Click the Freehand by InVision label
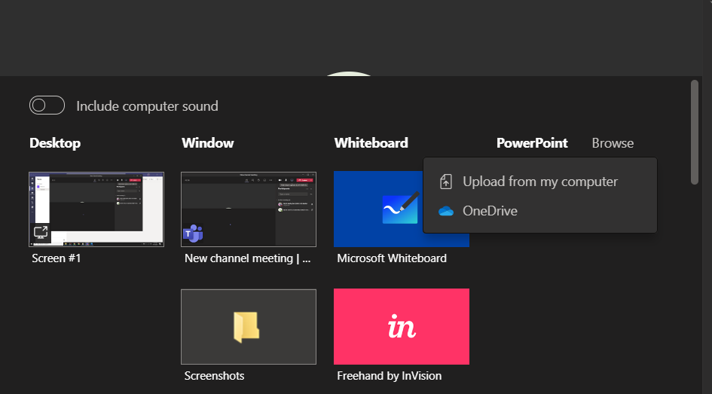Viewport: 712px width, 394px height. (389, 375)
